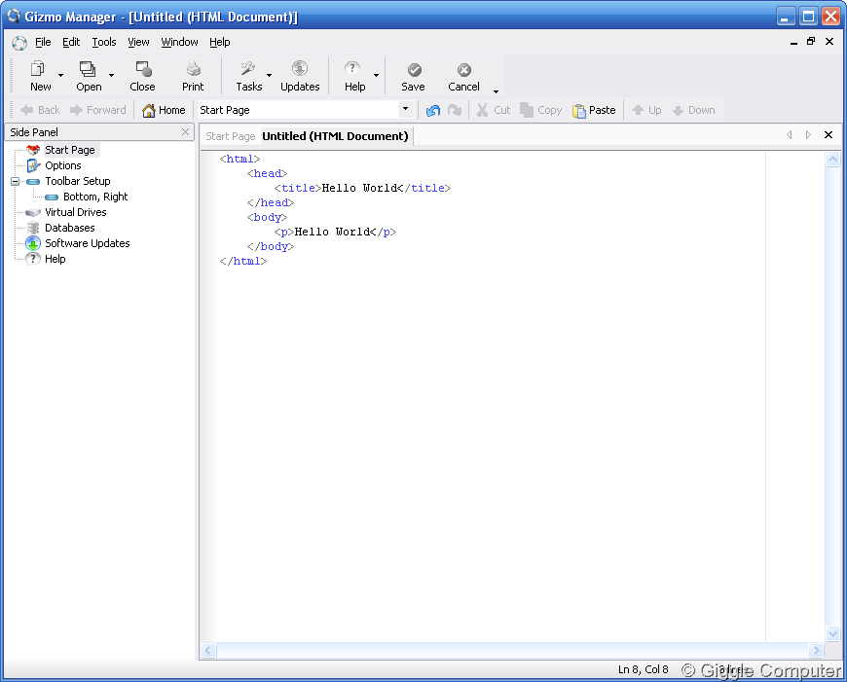Click the Print toolbar icon
This screenshot has width=847, height=682.
(x=194, y=68)
